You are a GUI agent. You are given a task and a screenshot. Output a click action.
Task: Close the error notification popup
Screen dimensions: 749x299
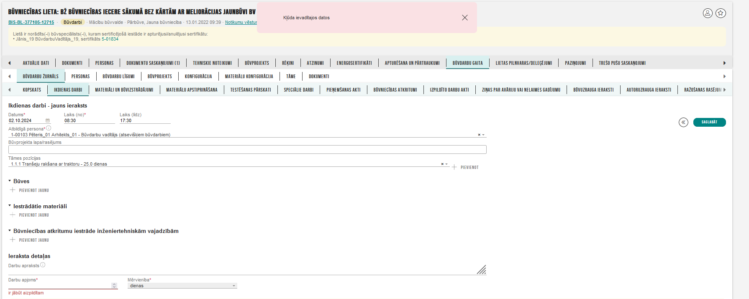click(x=464, y=18)
